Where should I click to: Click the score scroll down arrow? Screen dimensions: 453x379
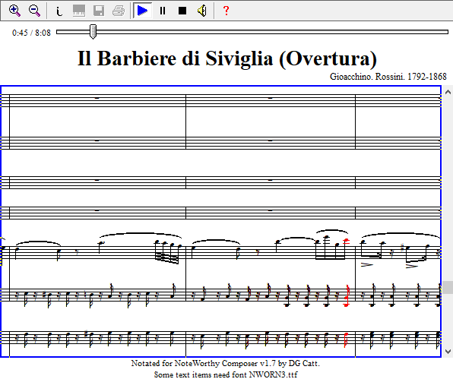tap(448, 352)
